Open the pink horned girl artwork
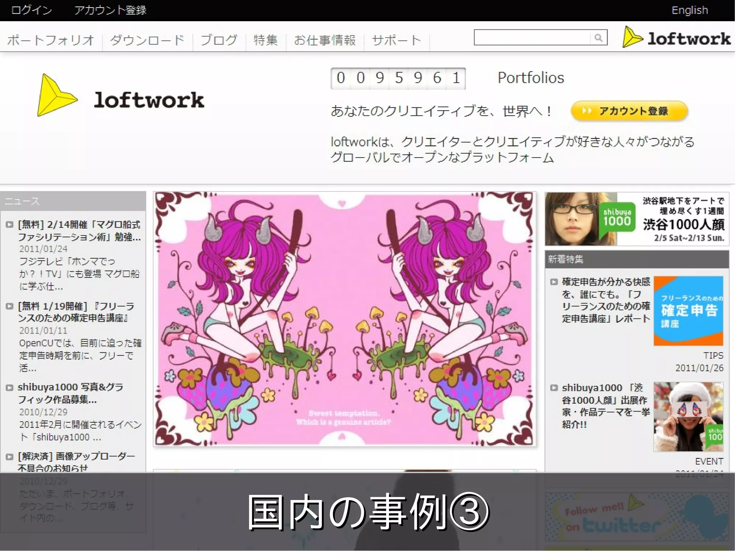This screenshot has width=735, height=551. pos(345,319)
